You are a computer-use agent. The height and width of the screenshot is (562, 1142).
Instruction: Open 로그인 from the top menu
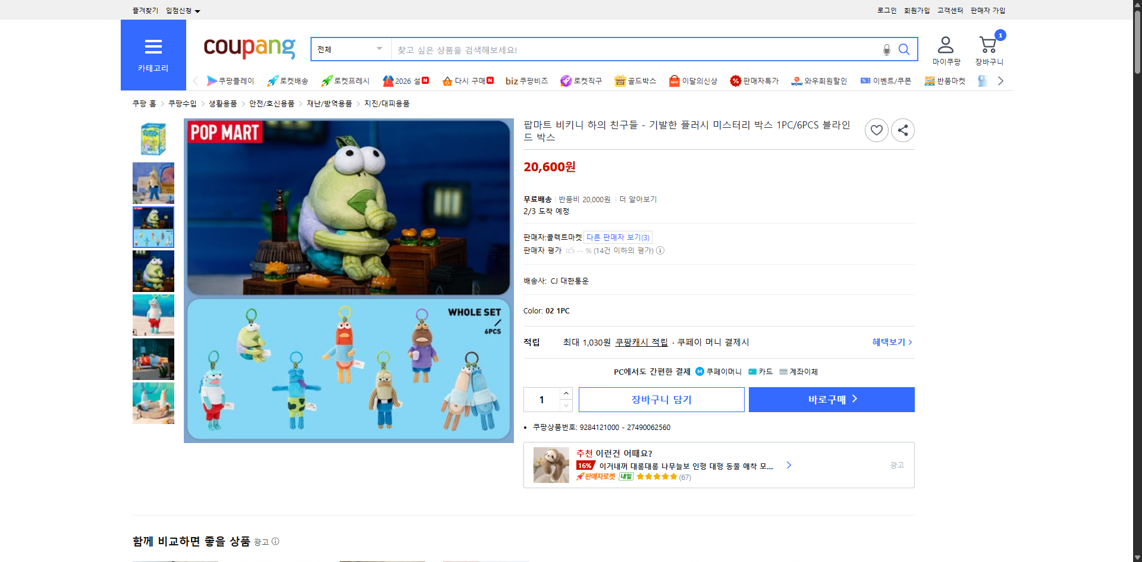coord(886,10)
